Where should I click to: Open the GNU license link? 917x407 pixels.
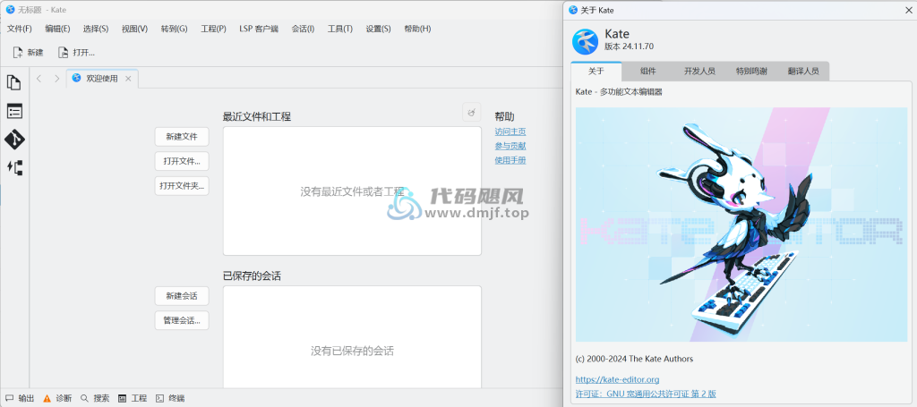tap(646, 394)
